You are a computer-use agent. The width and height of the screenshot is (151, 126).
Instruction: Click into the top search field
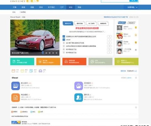[x=115, y=1]
